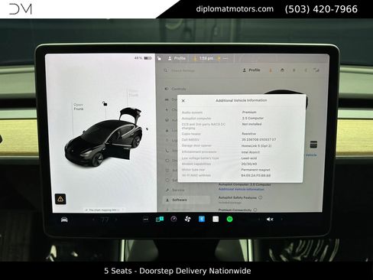
Task: Open Profile in the settings header
Action: pyautogui.click(x=251, y=70)
